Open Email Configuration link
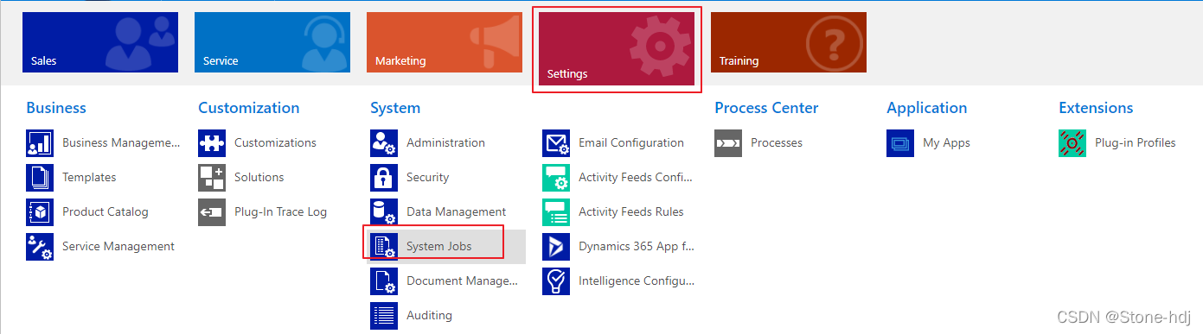 coord(631,142)
